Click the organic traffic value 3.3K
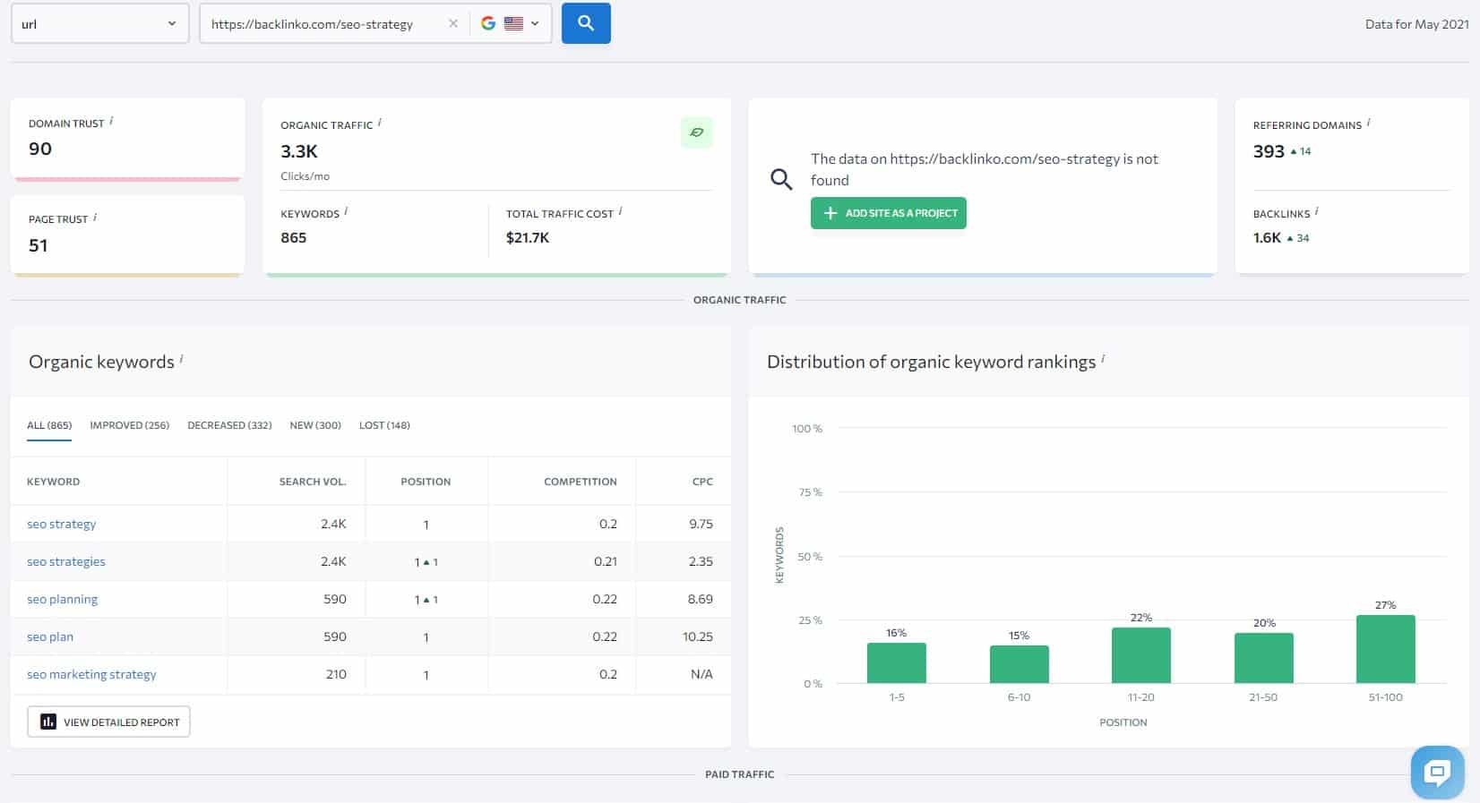Viewport: 1480px width, 803px height. (x=299, y=151)
